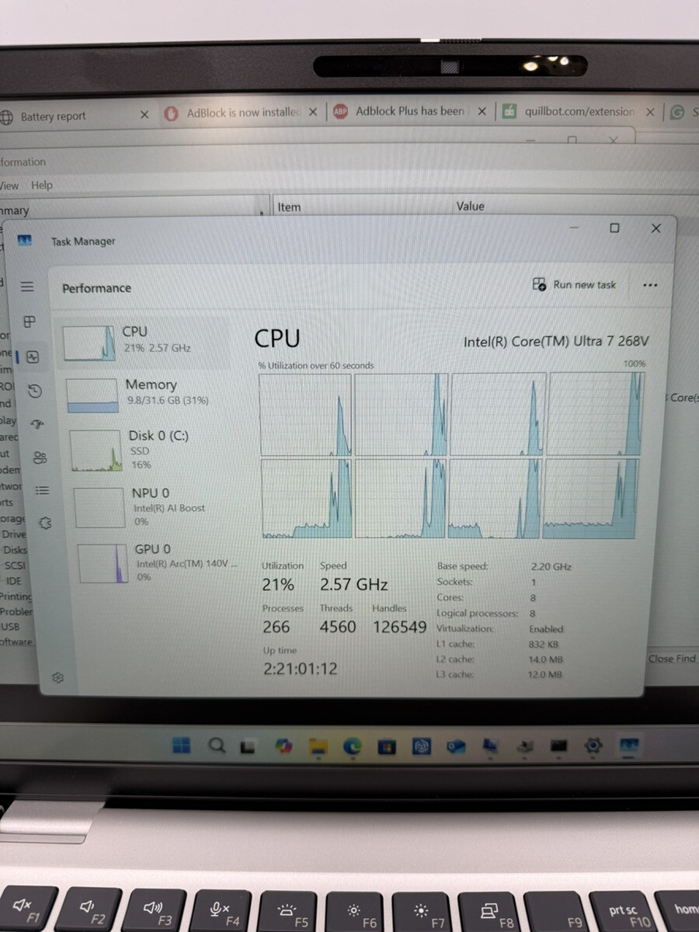Select the Disks tree item in background window
Image resolution: width=699 pixels, height=932 pixels.
[x=16, y=550]
